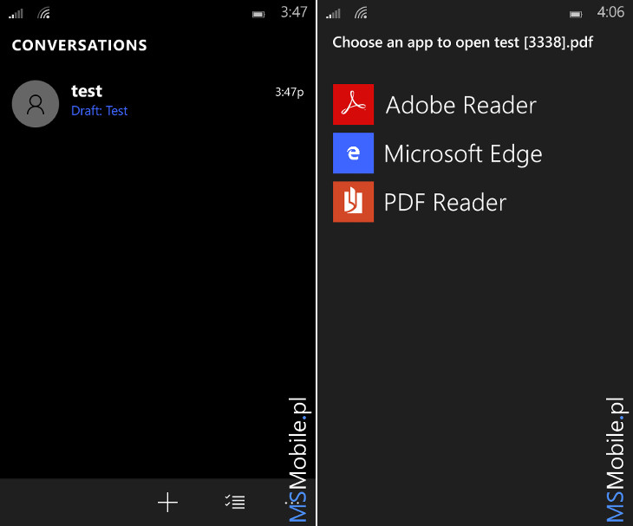Tap the select-items checklist icon
This screenshot has width=633, height=526.
tap(235, 503)
